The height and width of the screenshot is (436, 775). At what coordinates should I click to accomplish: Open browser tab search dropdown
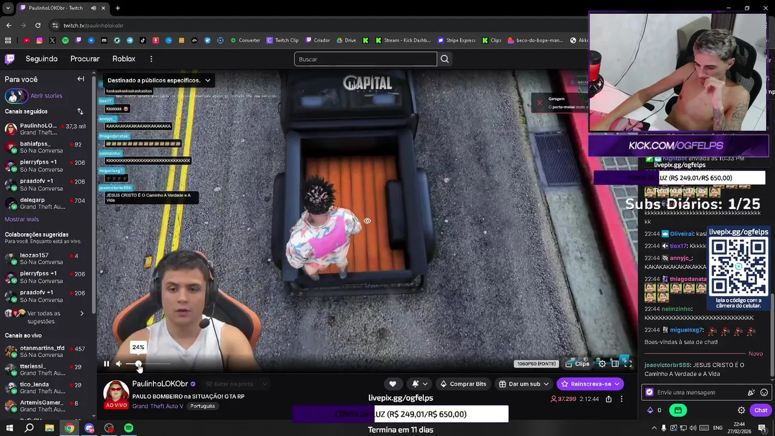8,8
